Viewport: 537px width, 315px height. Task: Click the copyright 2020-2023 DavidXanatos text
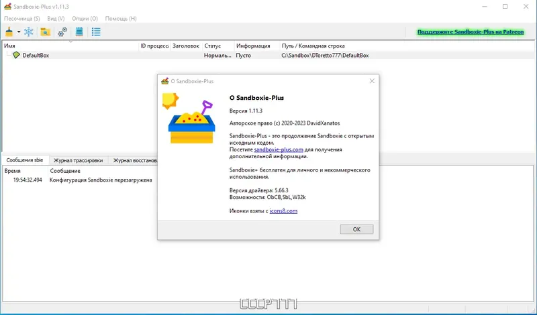point(285,123)
